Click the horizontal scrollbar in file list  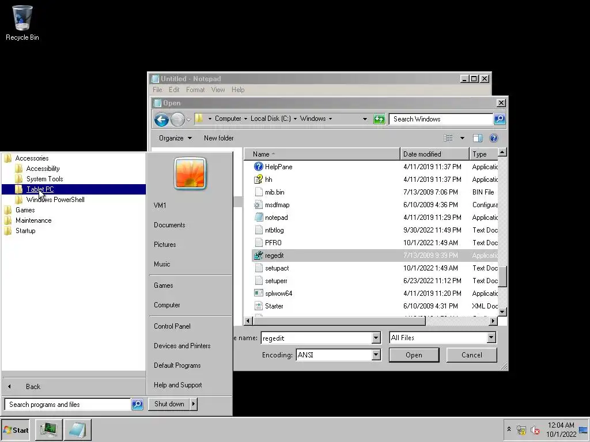coord(339,321)
